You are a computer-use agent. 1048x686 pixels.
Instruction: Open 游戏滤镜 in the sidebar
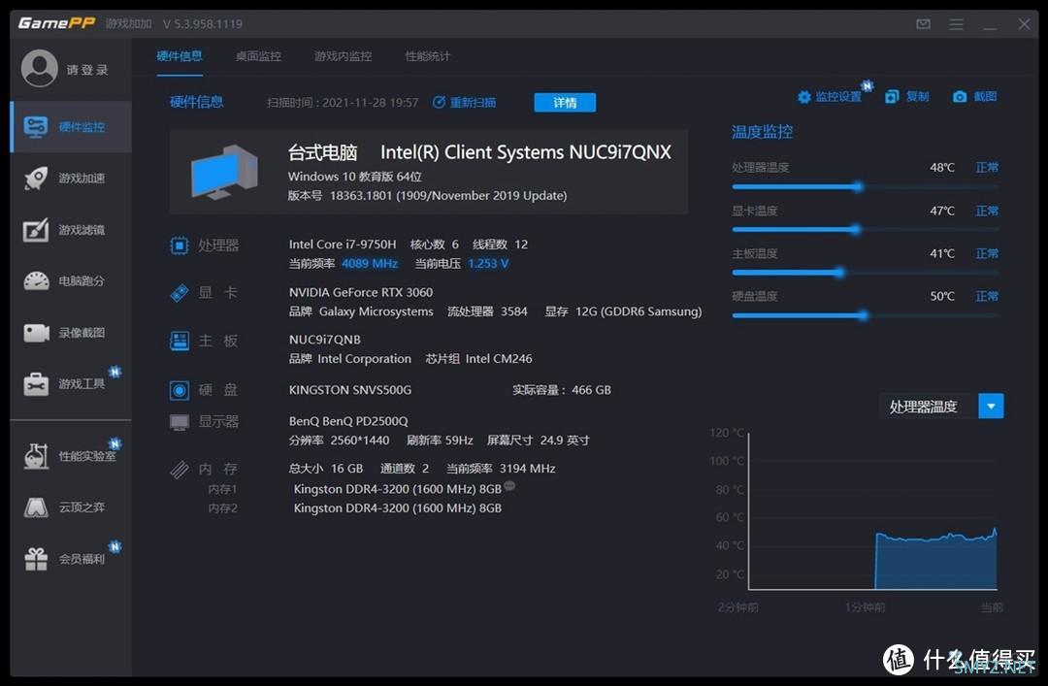click(72, 230)
